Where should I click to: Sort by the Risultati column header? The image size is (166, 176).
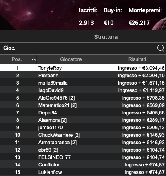pos(137,59)
